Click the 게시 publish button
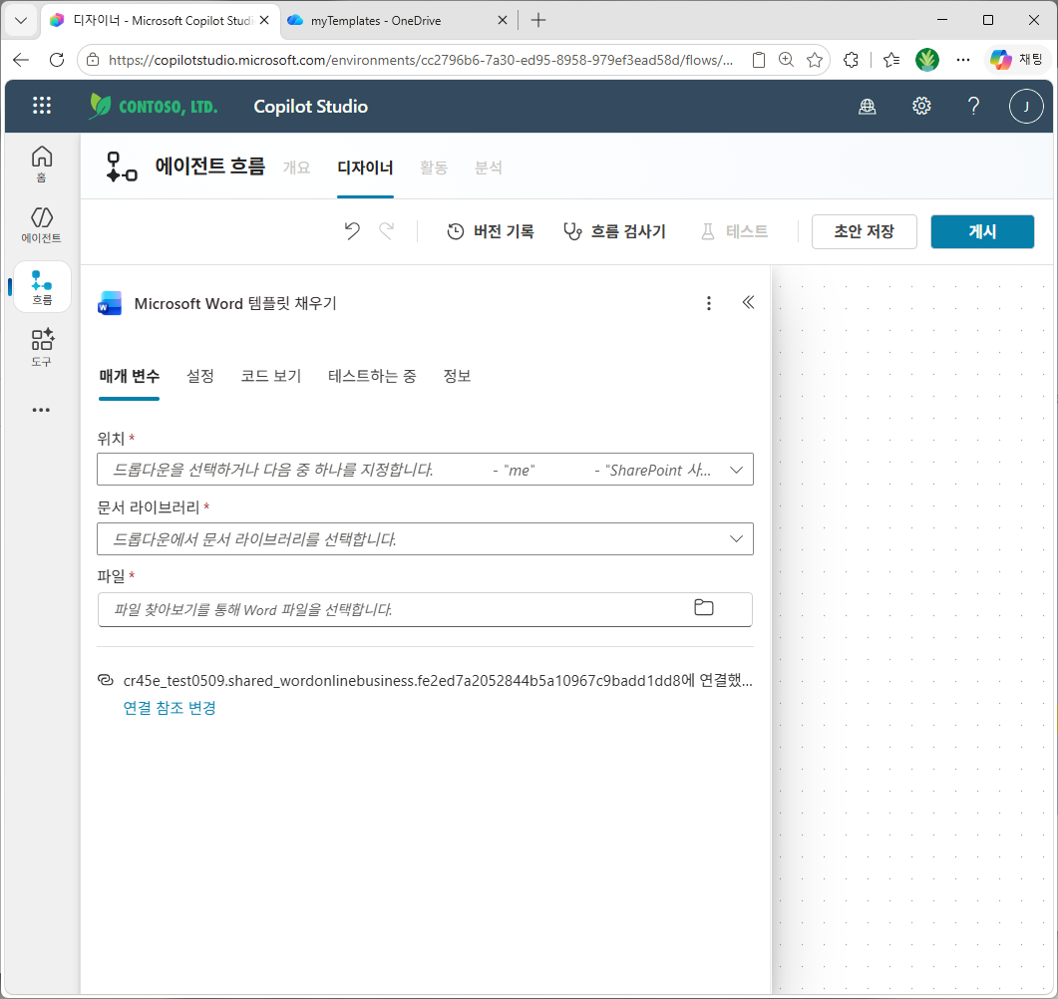Screen dimensions: 1058x999 coord(982,232)
